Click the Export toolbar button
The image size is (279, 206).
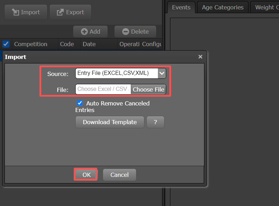pos(70,12)
